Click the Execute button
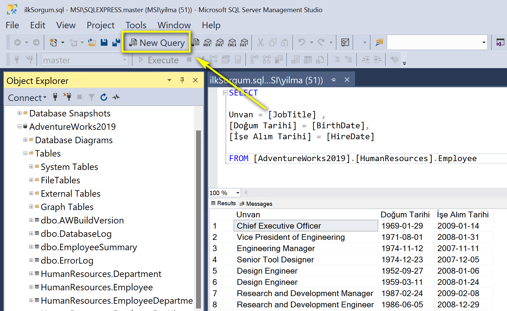The width and height of the screenshot is (507, 311). [x=159, y=60]
